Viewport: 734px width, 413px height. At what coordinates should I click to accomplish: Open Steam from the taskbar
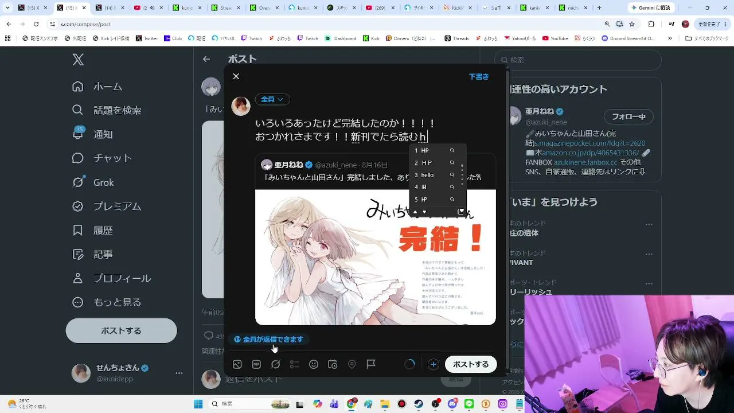pyautogui.click(x=419, y=404)
